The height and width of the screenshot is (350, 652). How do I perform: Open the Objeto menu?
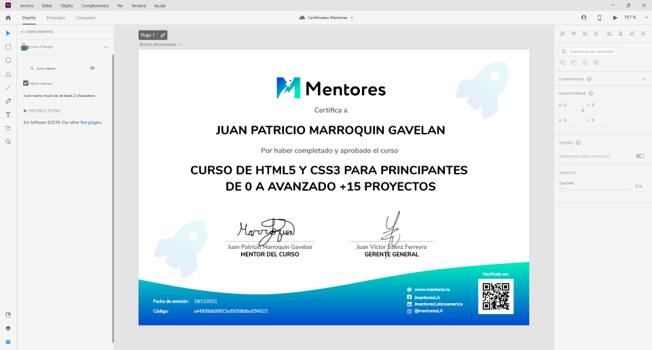67,6
